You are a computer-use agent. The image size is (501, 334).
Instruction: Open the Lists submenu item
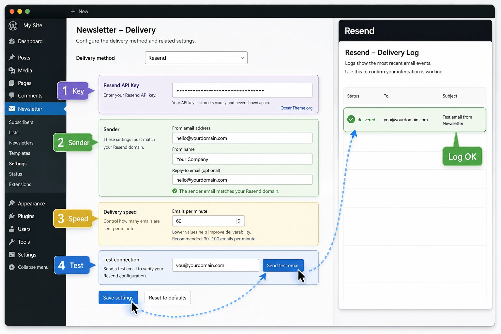[x=14, y=132]
